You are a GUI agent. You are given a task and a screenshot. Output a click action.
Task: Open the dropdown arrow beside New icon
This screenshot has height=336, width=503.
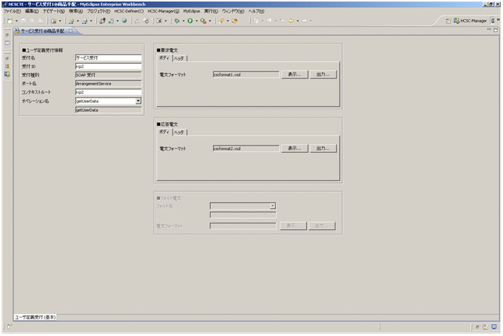[15, 21]
